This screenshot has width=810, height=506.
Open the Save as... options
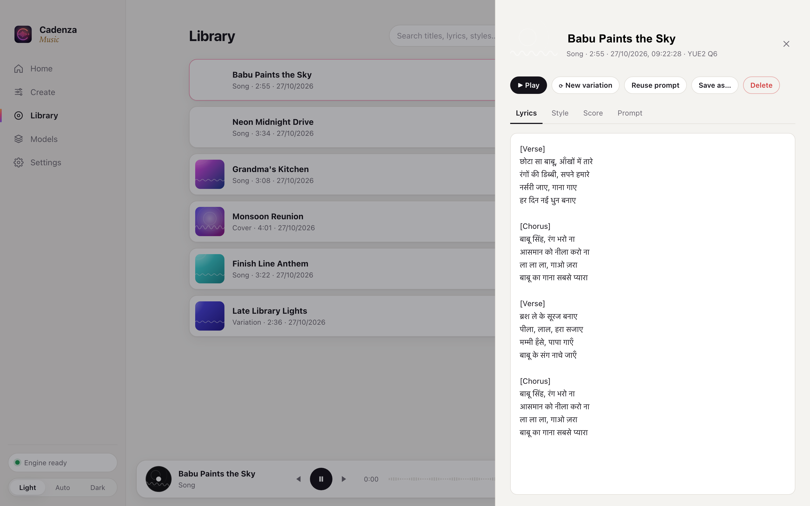(715, 85)
